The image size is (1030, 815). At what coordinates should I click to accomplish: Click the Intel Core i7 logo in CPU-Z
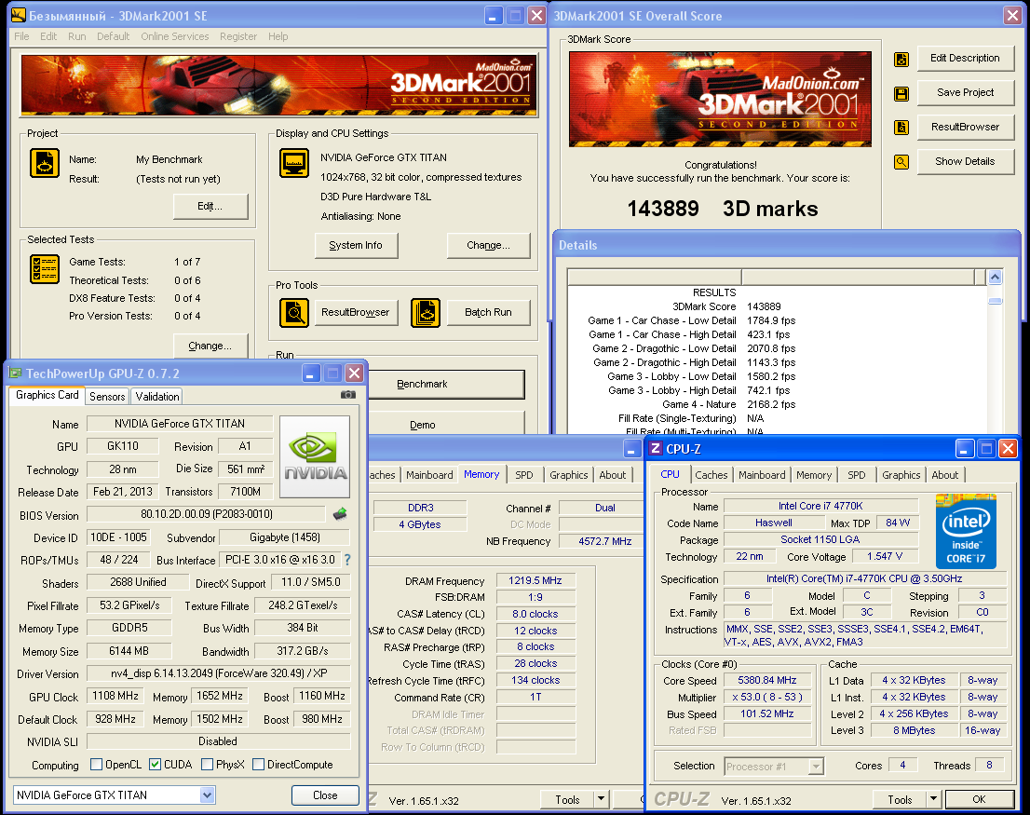tap(966, 531)
